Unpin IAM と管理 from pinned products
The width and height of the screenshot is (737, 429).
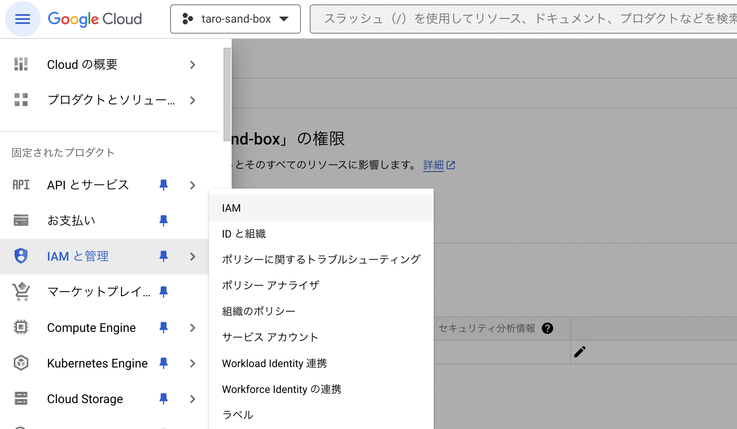(164, 256)
